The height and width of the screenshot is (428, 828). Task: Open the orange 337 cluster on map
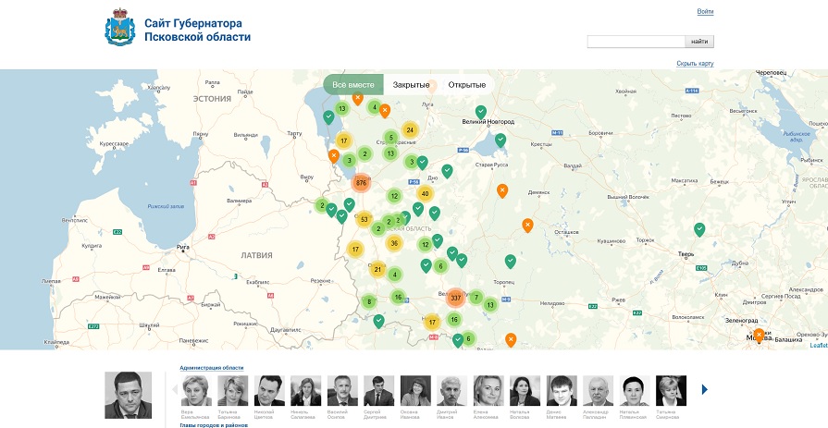(455, 298)
